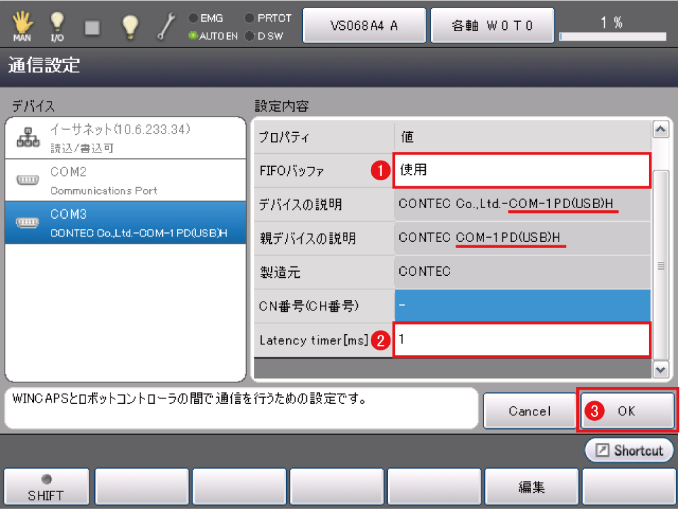Select the Ethernet network device icon
The height and width of the screenshot is (509, 680).
26,138
